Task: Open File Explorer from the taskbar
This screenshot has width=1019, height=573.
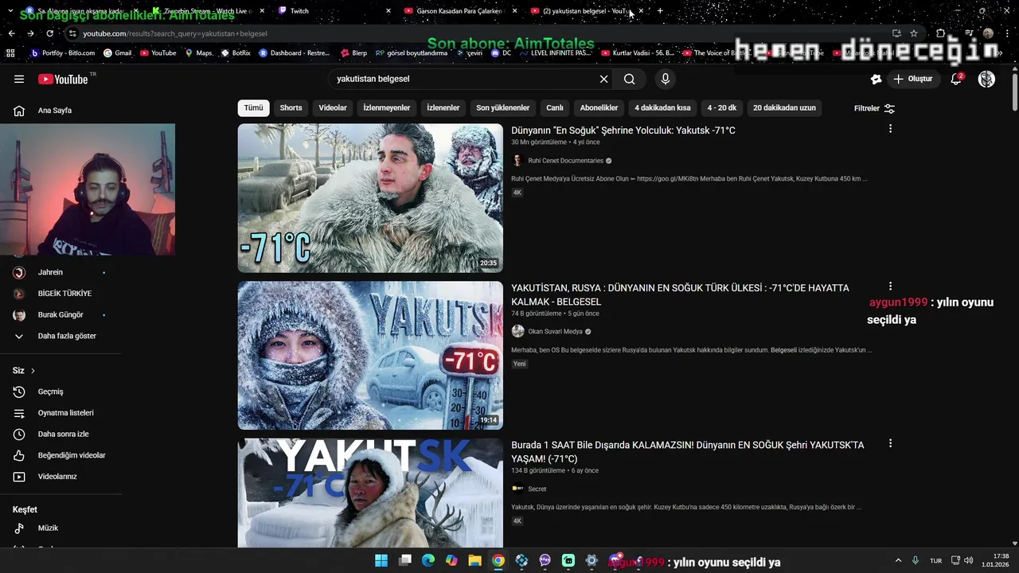Action: point(474,561)
